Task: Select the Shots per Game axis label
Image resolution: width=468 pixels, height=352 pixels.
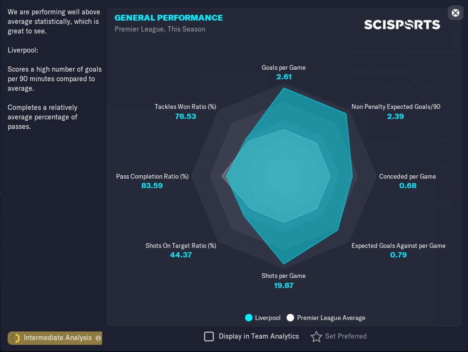Action: (x=283, y=276)
